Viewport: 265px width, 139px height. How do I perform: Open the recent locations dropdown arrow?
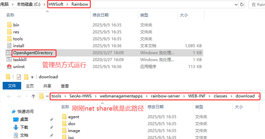(26, 96)
